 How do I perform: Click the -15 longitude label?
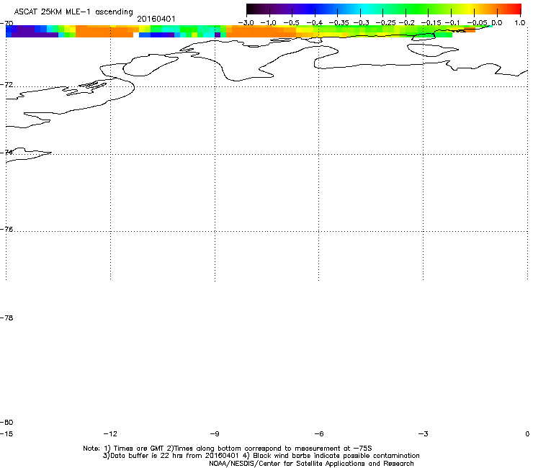(x=6, y=433)
